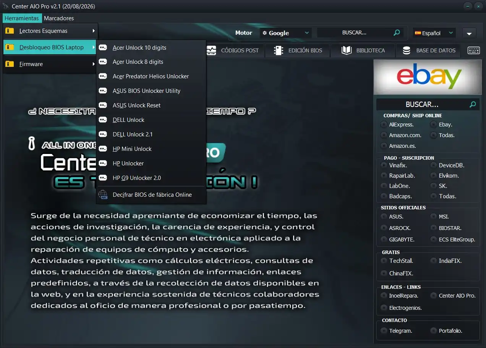
Task: Open the Marcadores menu
Action: tap(59, 18)
